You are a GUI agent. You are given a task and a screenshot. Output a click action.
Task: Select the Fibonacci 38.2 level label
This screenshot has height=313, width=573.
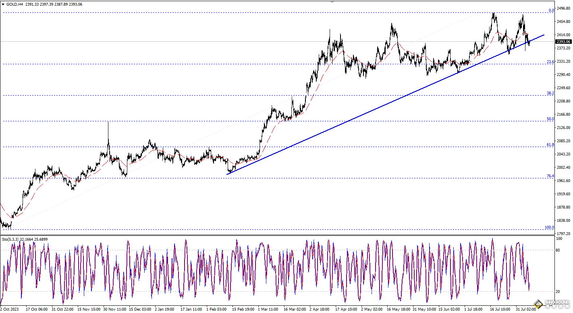(550, 93)
